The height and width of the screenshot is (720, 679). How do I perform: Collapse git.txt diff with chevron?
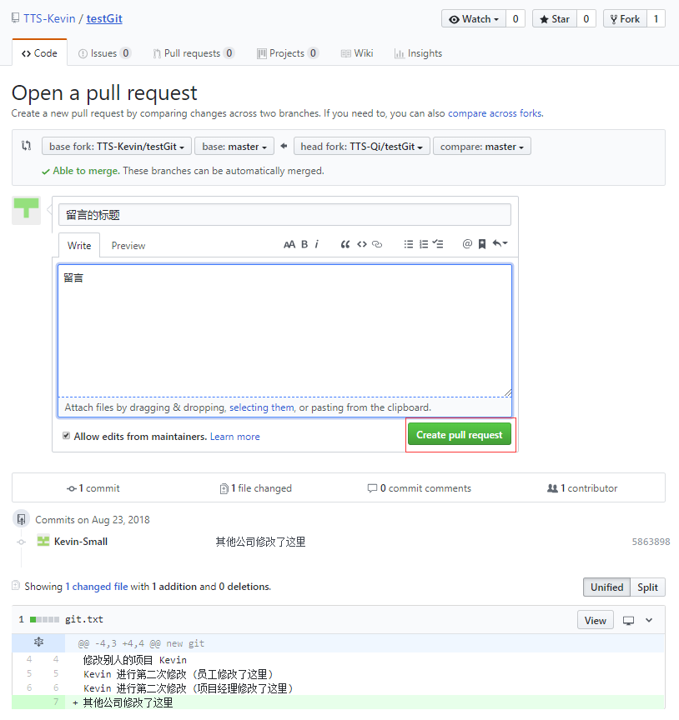(x=649, y=620)
